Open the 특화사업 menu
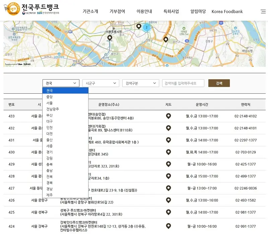 coord(171,11)
